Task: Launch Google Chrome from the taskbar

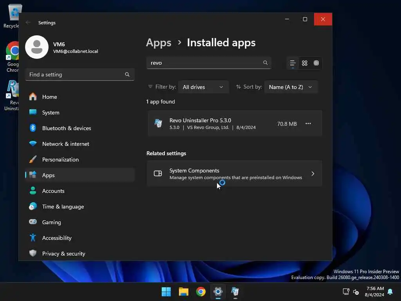Action: (x=201, y=292)
